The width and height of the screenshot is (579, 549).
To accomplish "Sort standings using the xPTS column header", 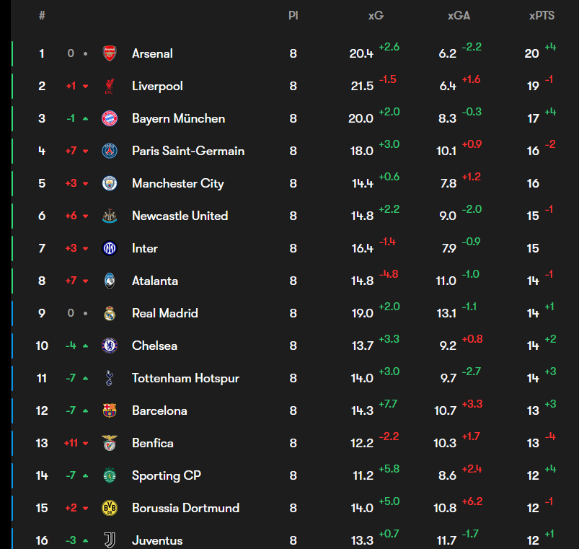I will (x=542, y=15).
